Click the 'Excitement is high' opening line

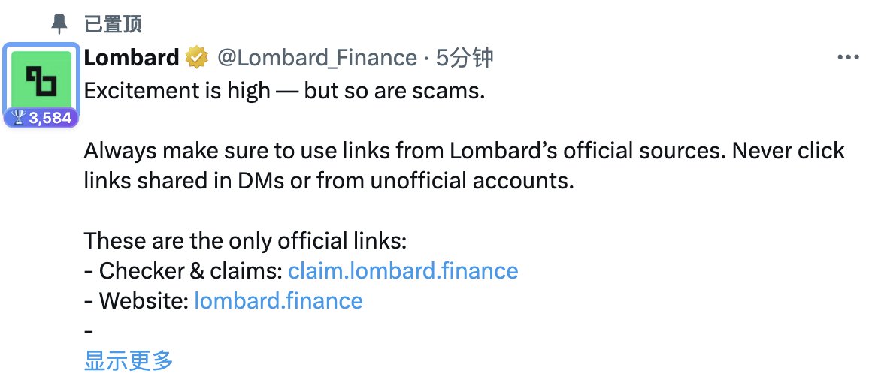click(x=284, y=91)
